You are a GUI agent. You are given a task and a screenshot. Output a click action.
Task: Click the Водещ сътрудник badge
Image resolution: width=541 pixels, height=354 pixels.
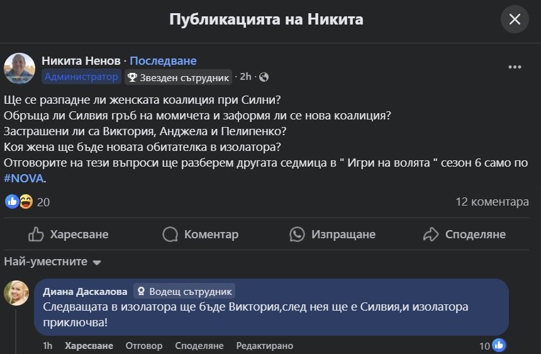(184, 292)
